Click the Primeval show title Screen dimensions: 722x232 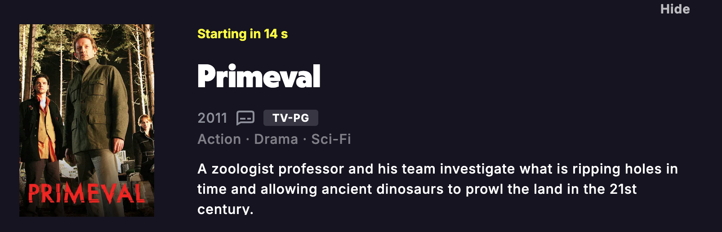(x=258, y=76)
